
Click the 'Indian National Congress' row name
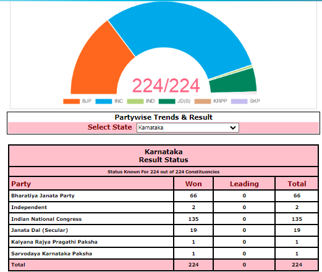(46, 219)
